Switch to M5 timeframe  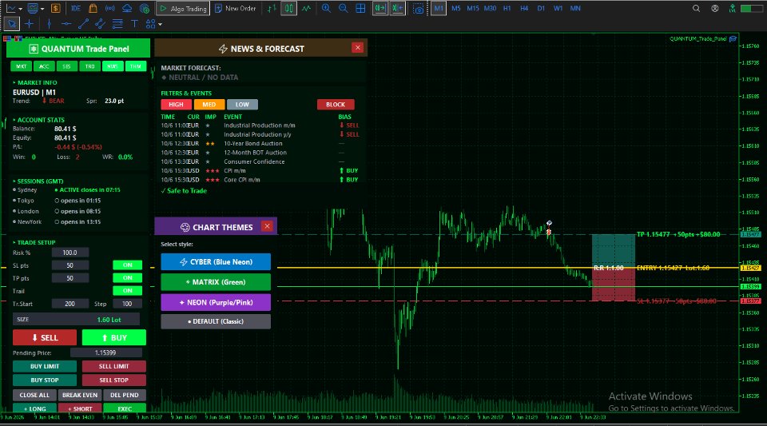coord(456,8)
